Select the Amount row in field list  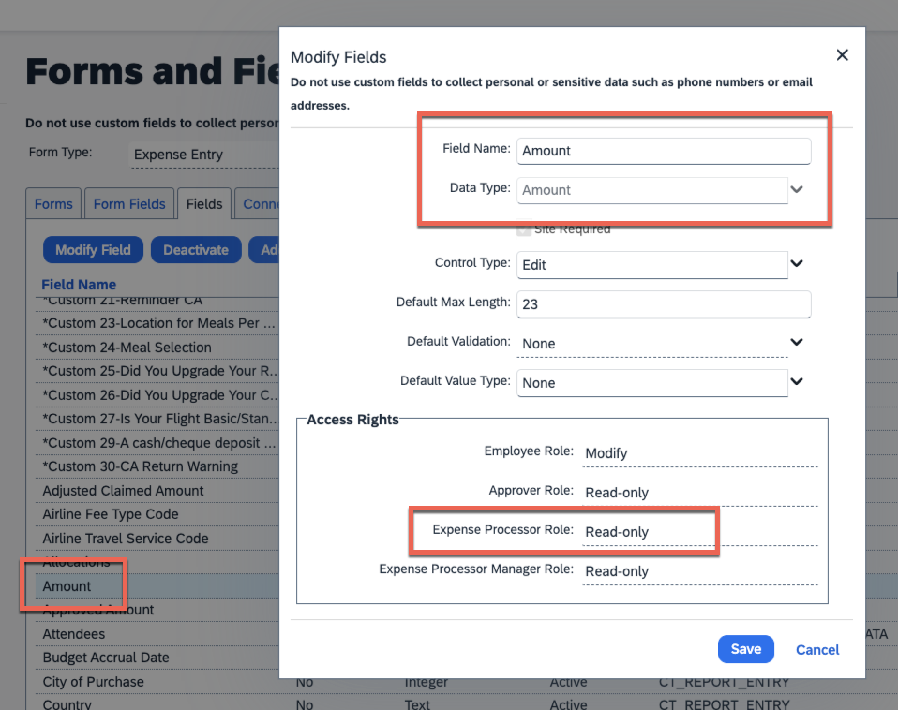click(x=67, y=586)
